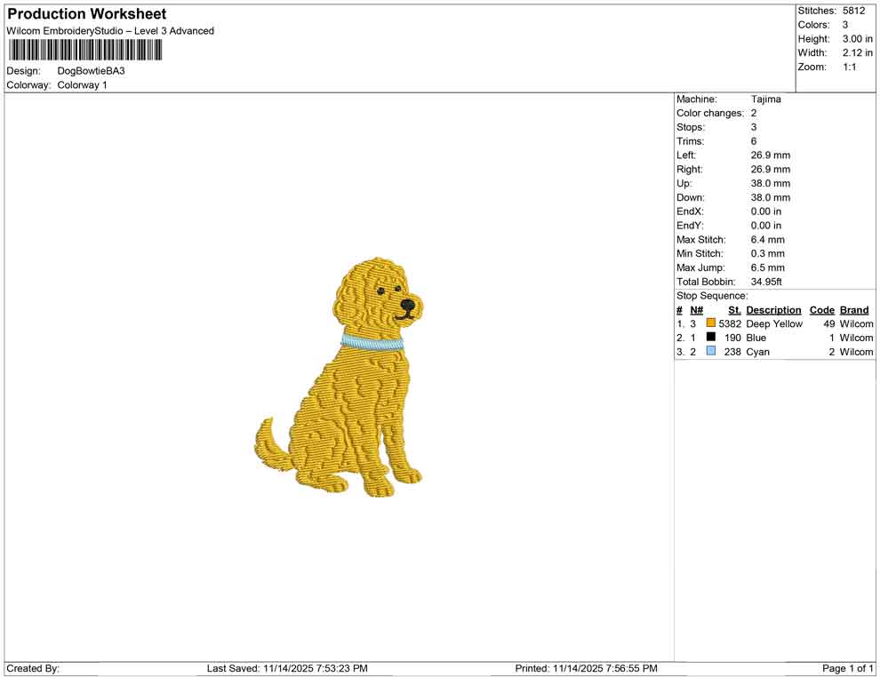Click the Deep Yellow color swatch

(710, 323)
